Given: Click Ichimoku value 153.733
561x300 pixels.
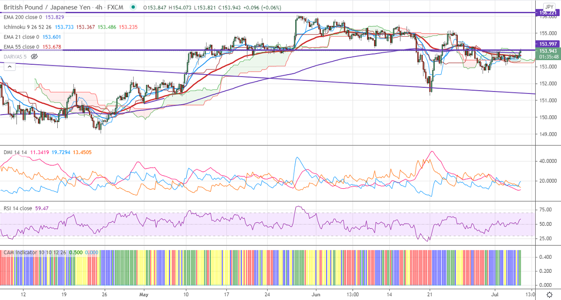Looking at the screenshot, I should 64,27.
